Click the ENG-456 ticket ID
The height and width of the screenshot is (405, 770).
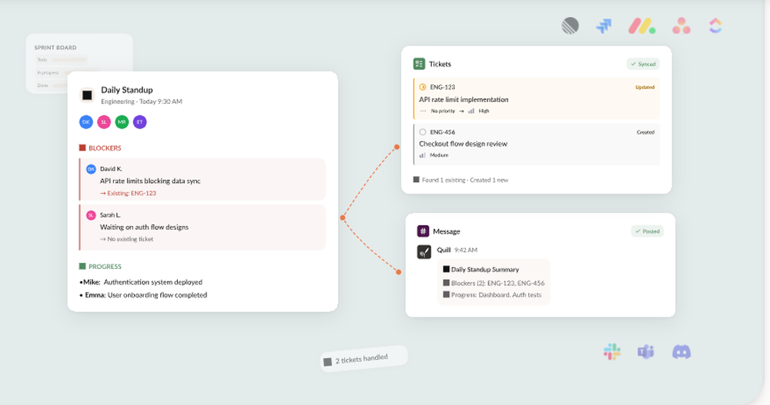[x=443, y=132]
